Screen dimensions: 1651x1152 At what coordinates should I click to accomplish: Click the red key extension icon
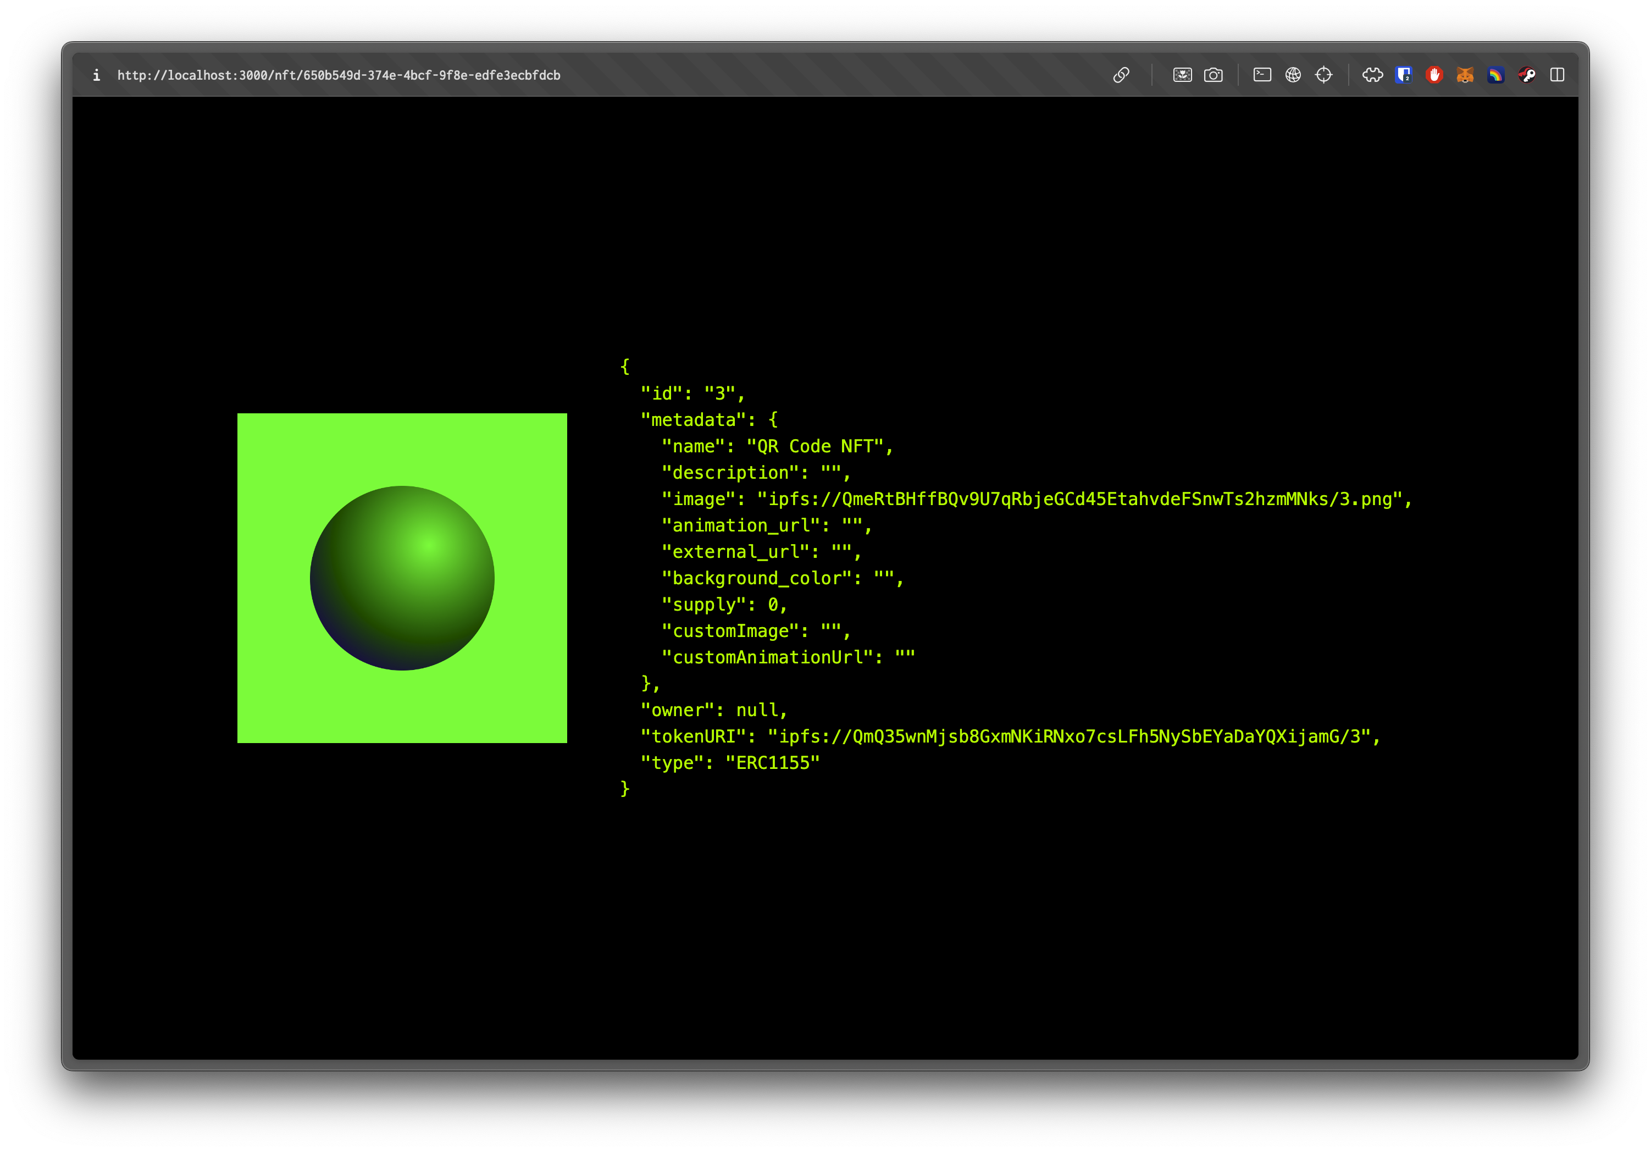(1527, 75)
